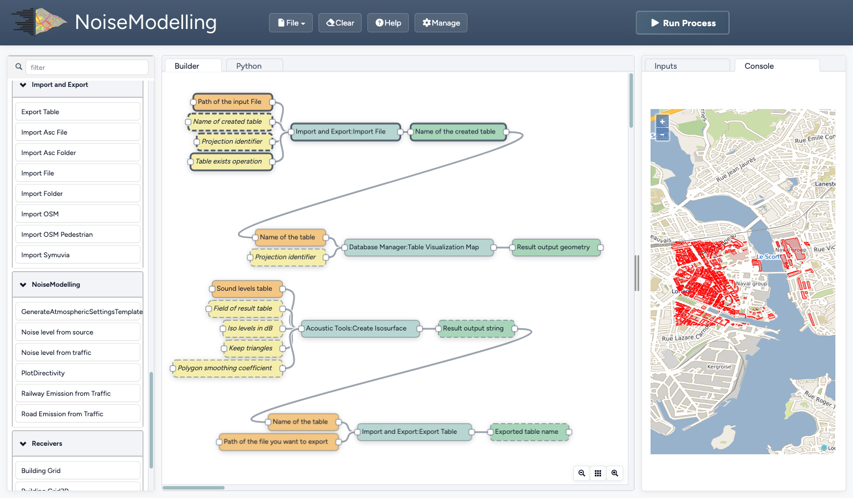Click the grid layout icon in builder
This screenshot has height=498, width=853.
(x=598, y=473)
